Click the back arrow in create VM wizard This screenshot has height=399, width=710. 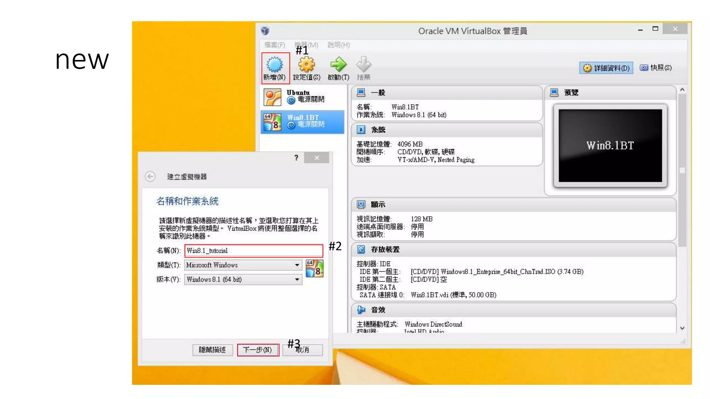(150, 177)
